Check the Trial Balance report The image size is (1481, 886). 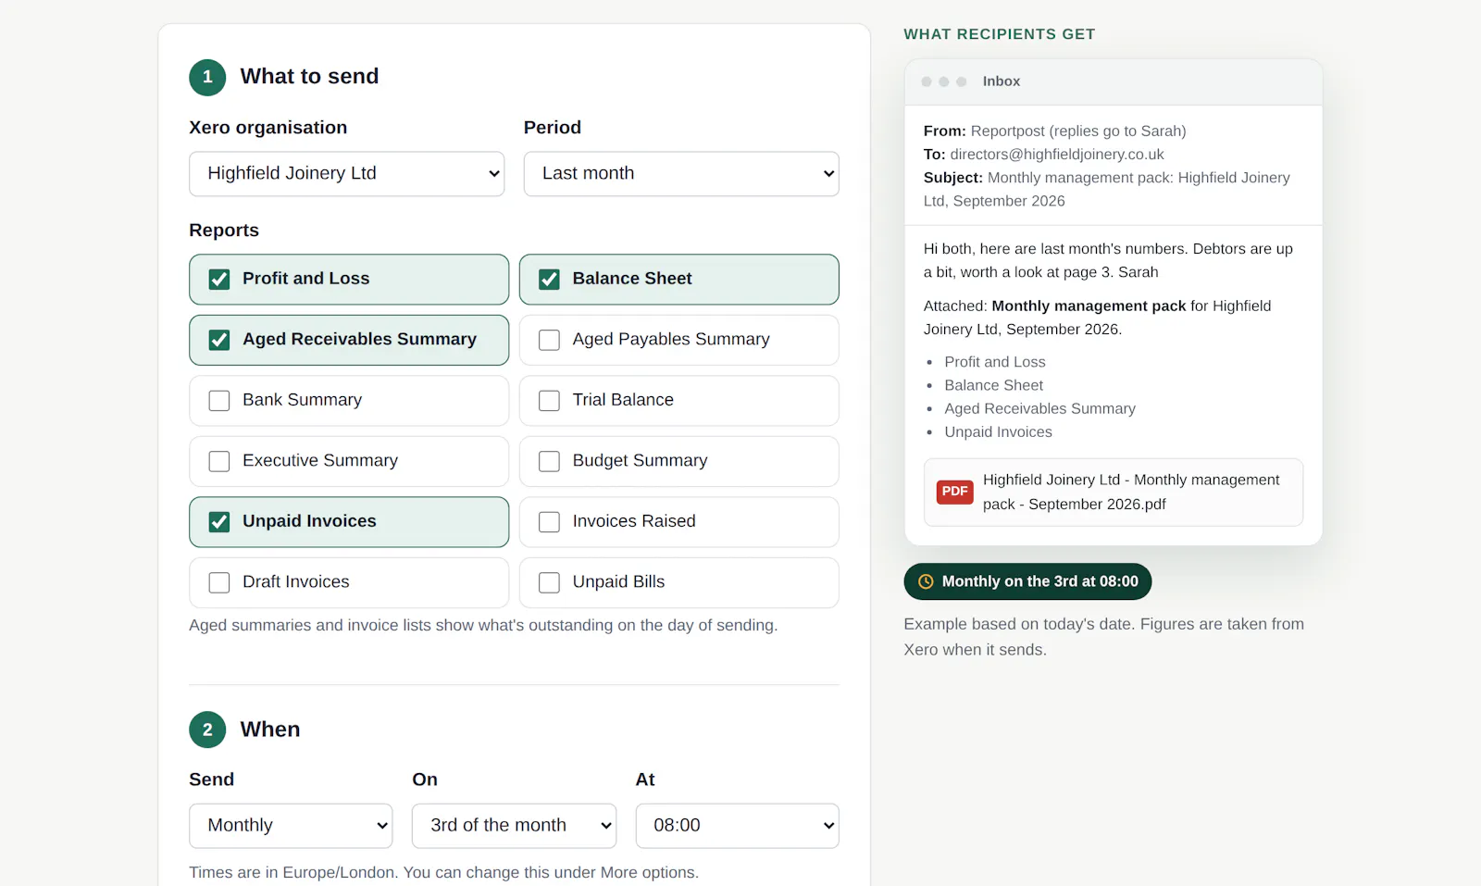pos(549,401)
